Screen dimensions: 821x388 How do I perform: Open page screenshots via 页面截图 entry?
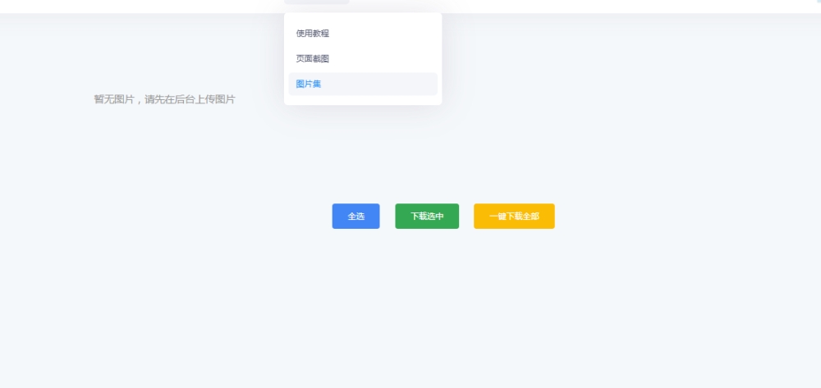[313, 59]
